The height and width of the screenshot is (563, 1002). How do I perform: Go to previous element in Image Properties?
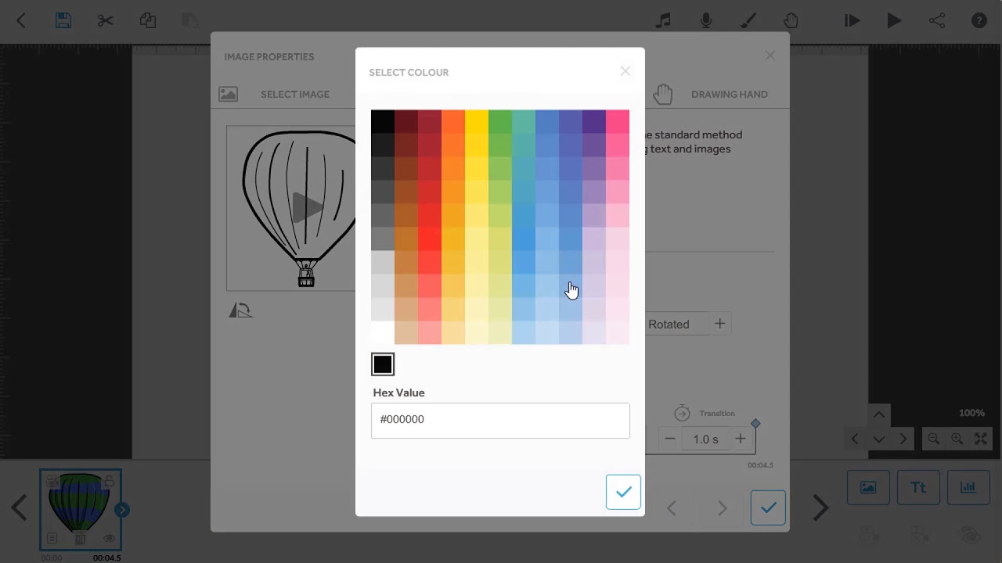coord(672,508)
